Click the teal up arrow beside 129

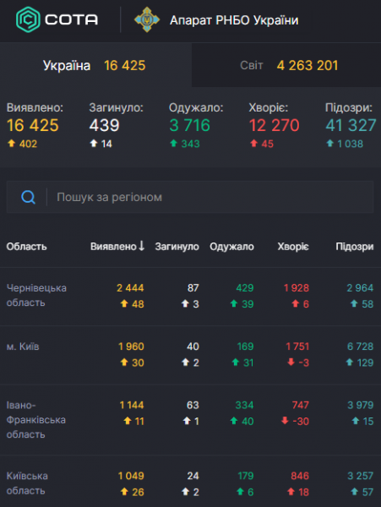point(350,362)
